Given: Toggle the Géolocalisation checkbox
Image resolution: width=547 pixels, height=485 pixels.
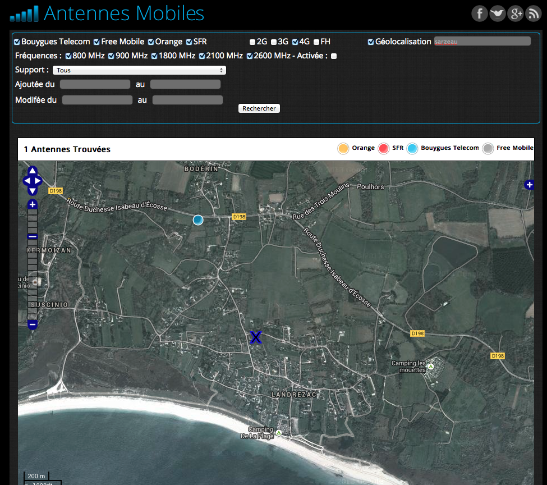Looking at the screenshot, I should pyautogui.click(x=371, y=42).
